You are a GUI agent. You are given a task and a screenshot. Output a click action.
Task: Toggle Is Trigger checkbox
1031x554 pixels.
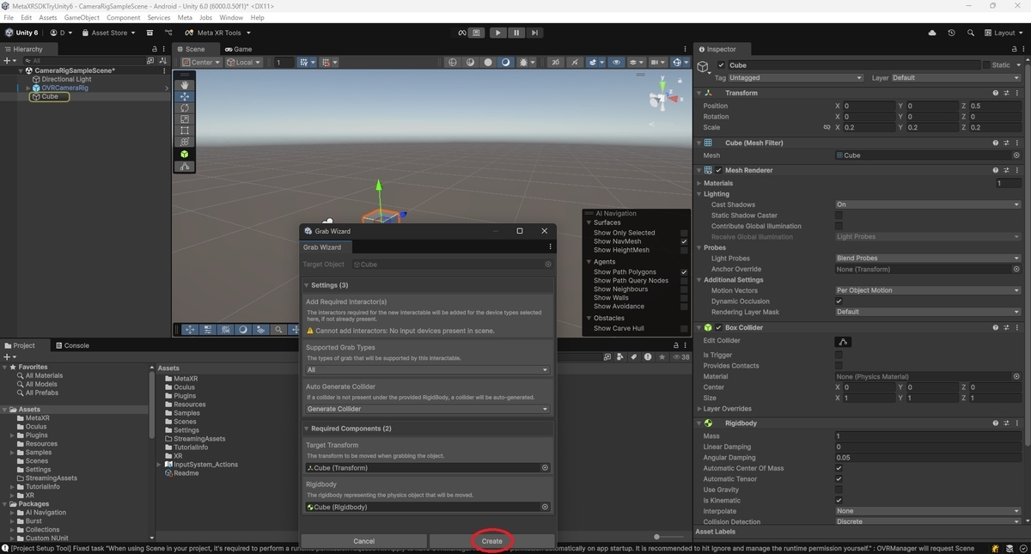click(839, 355)
